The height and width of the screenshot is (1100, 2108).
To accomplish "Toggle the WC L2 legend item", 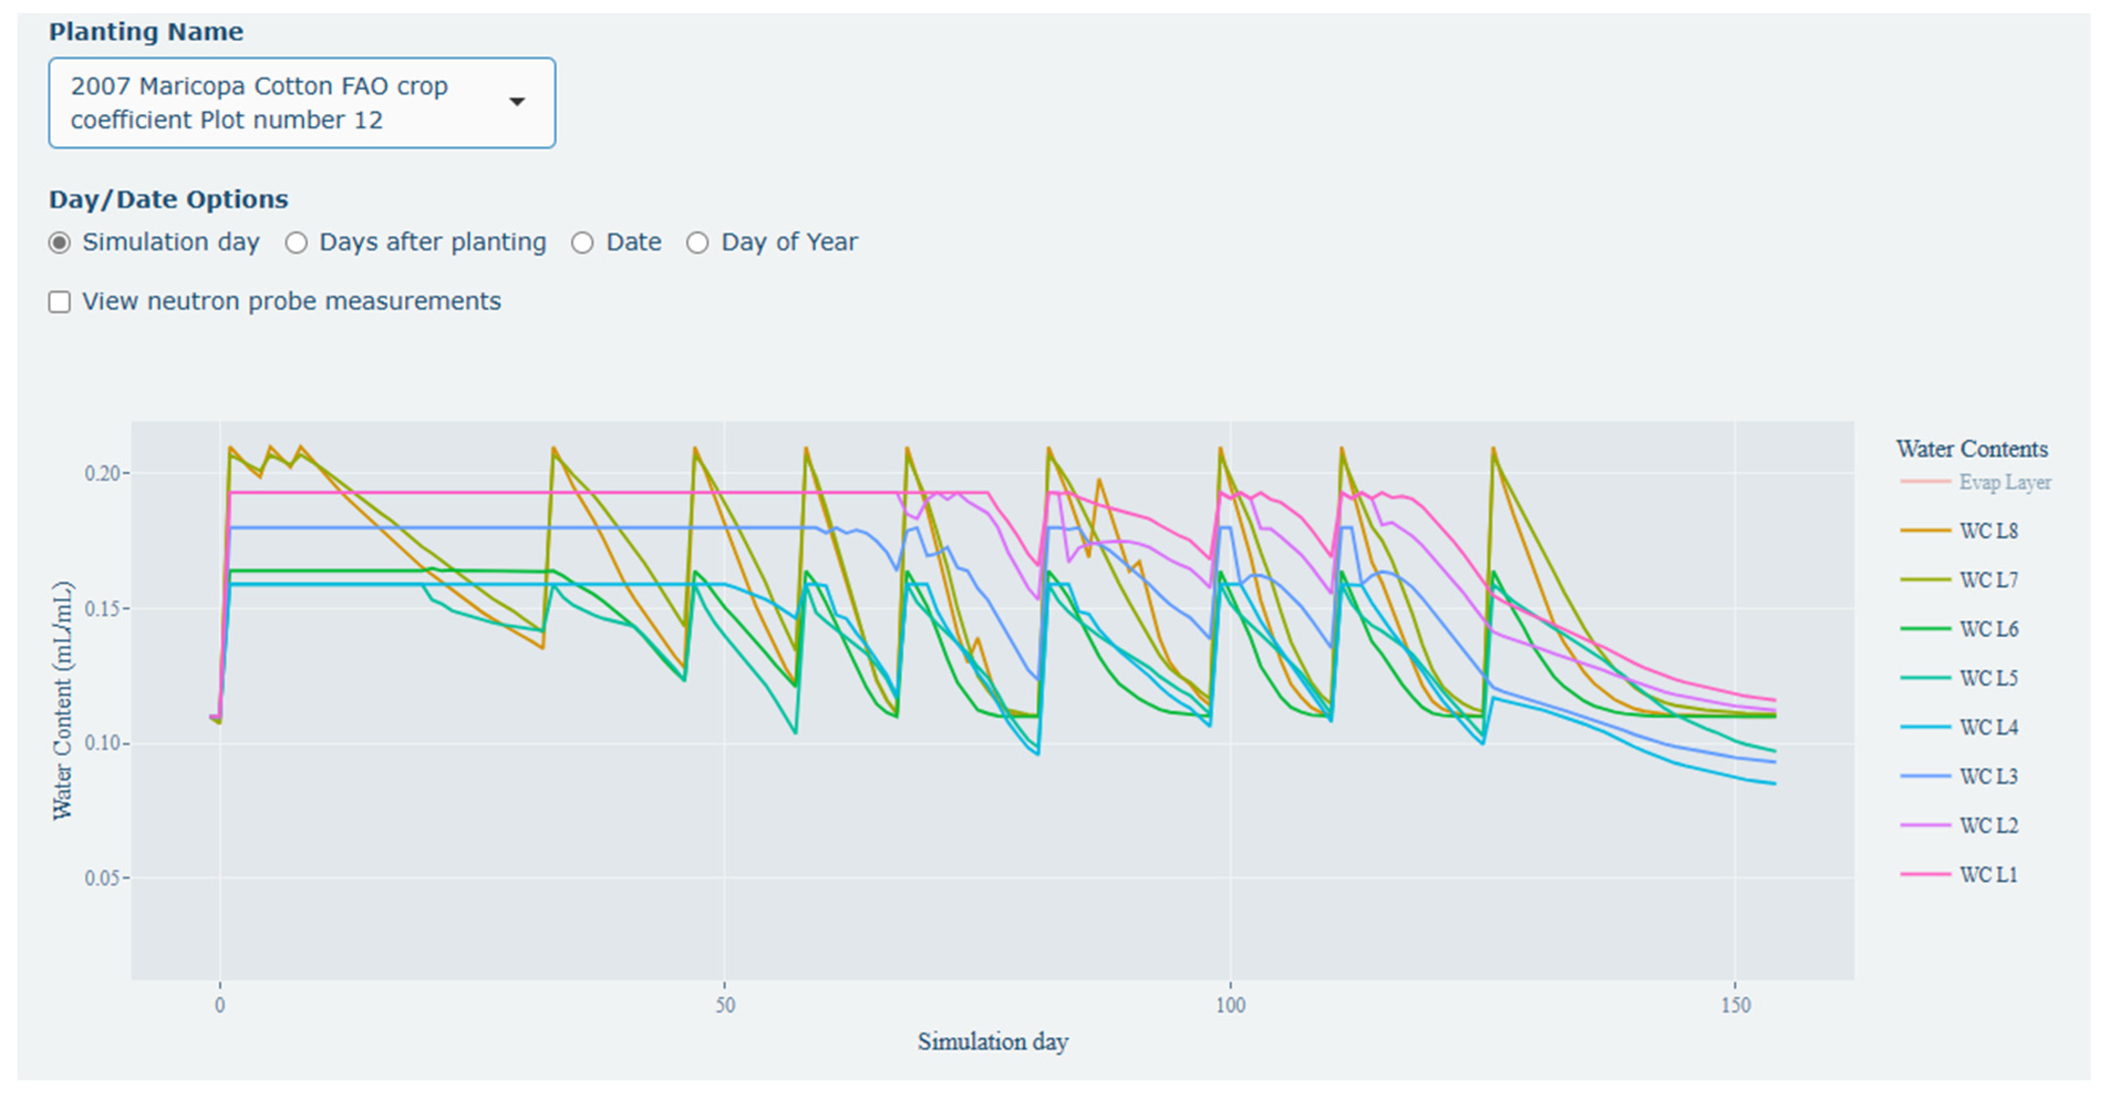I will tap(1988, 826).
